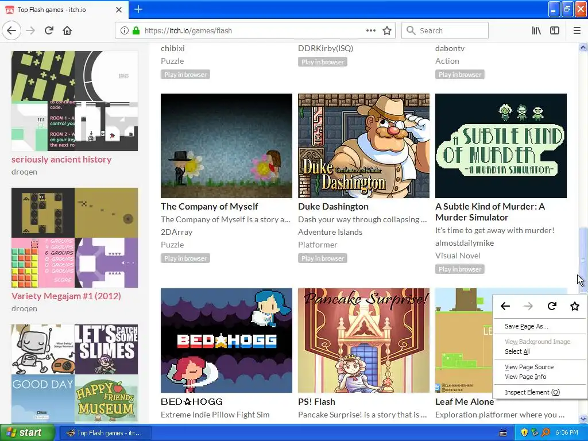This screenshot has width=588, height=441.
Task: Click Reload icon in context menu
Action: (552, 307)
